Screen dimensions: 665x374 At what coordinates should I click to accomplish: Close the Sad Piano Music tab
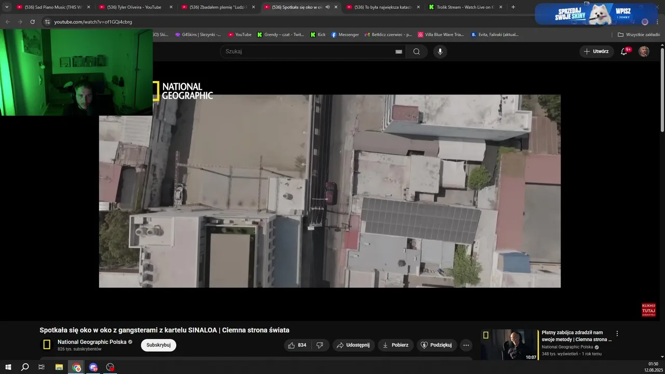pos(89,7)
